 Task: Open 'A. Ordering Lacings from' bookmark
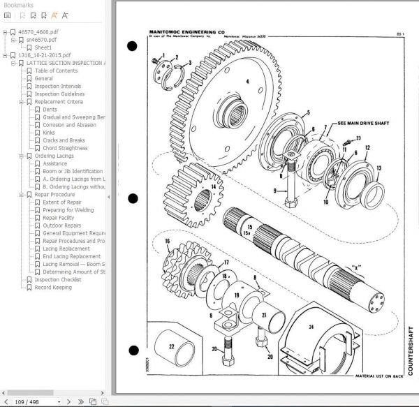tap(74, 179)
